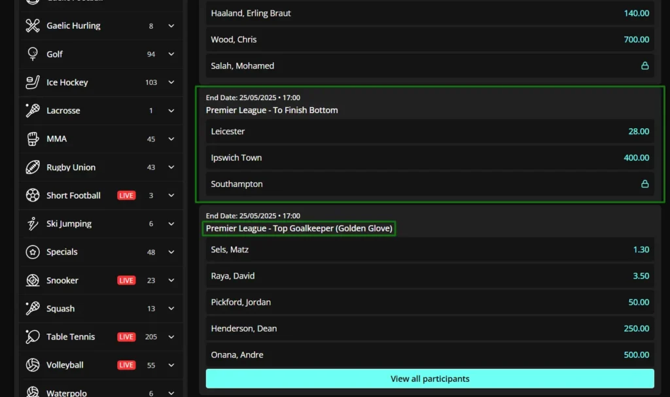Expand the Gaelic Hurling chevron
The width and height of the screenshot is (670, 397).
click(171, 26)
